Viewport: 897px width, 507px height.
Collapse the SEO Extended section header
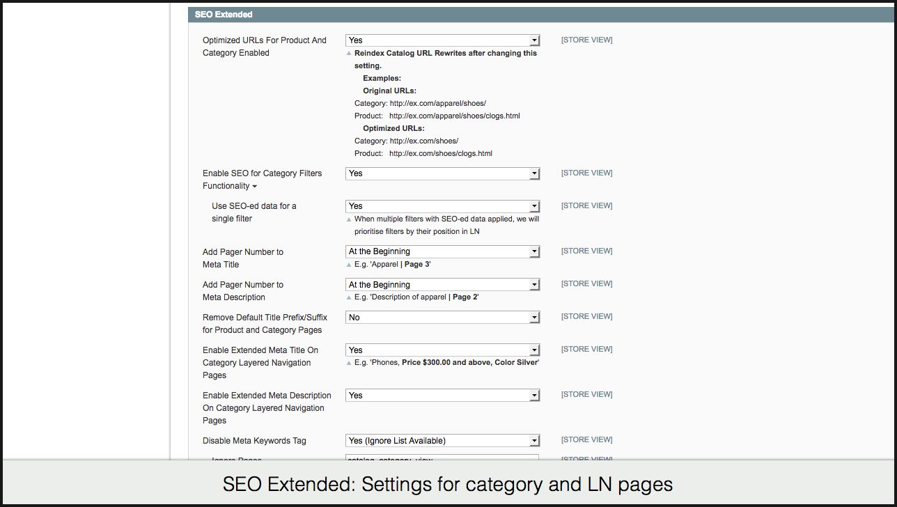pyautogui.click(x=224, y=15)
